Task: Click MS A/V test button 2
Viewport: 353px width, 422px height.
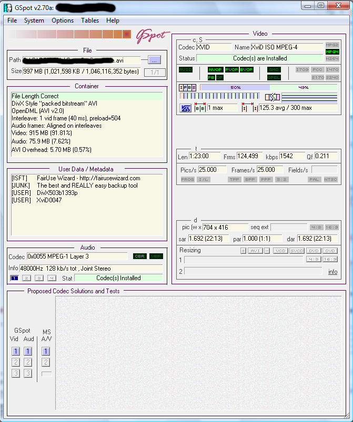Action: click(46, 362)
